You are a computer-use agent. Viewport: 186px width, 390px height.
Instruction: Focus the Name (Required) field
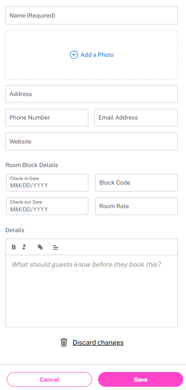click(x=91, y=15)
